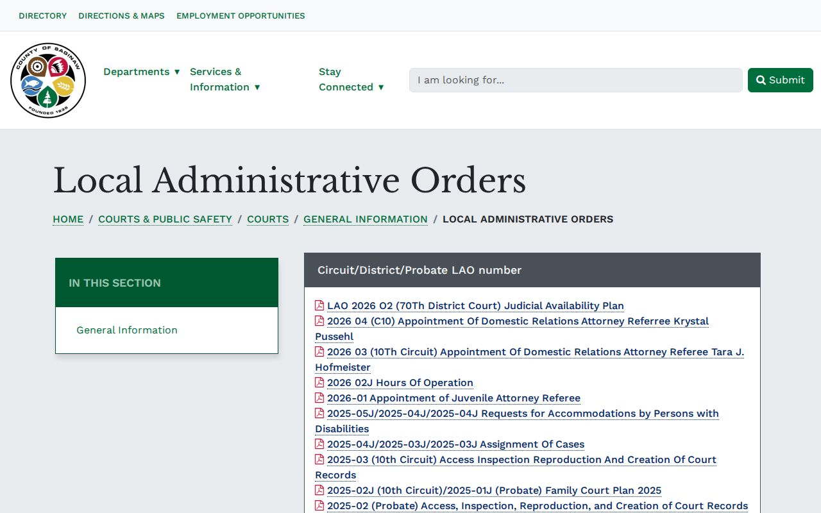Open 2025-02J Family Court Plan 2025
The image size is (821, 513).
[494, 491]
